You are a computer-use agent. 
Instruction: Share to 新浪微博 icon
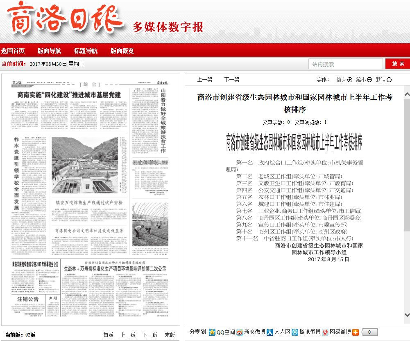click(x=240, y=332)
